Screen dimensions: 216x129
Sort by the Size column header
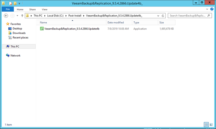[166, 22]
